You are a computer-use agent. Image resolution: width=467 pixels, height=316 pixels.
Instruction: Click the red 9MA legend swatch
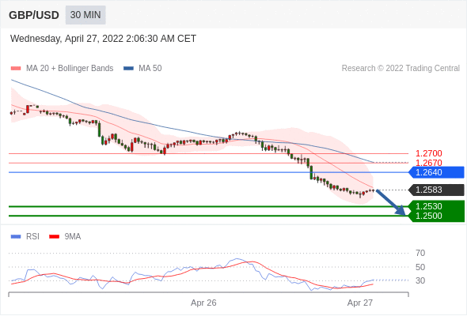[x=54, y=237]
